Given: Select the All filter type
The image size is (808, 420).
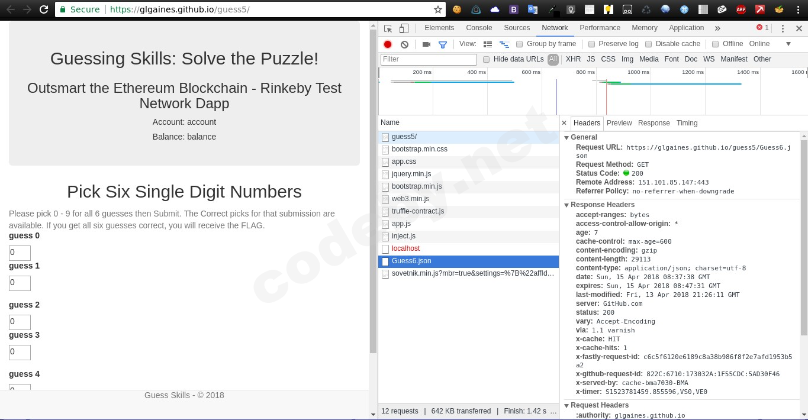Looking at the screenshot, I should [x=553, y=59].
